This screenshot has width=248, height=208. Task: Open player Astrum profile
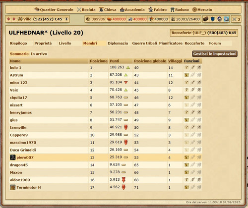tap(16, 75)
